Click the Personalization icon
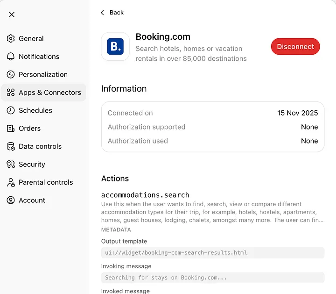This screenshot has width=336, height=294. coord(11,74)
